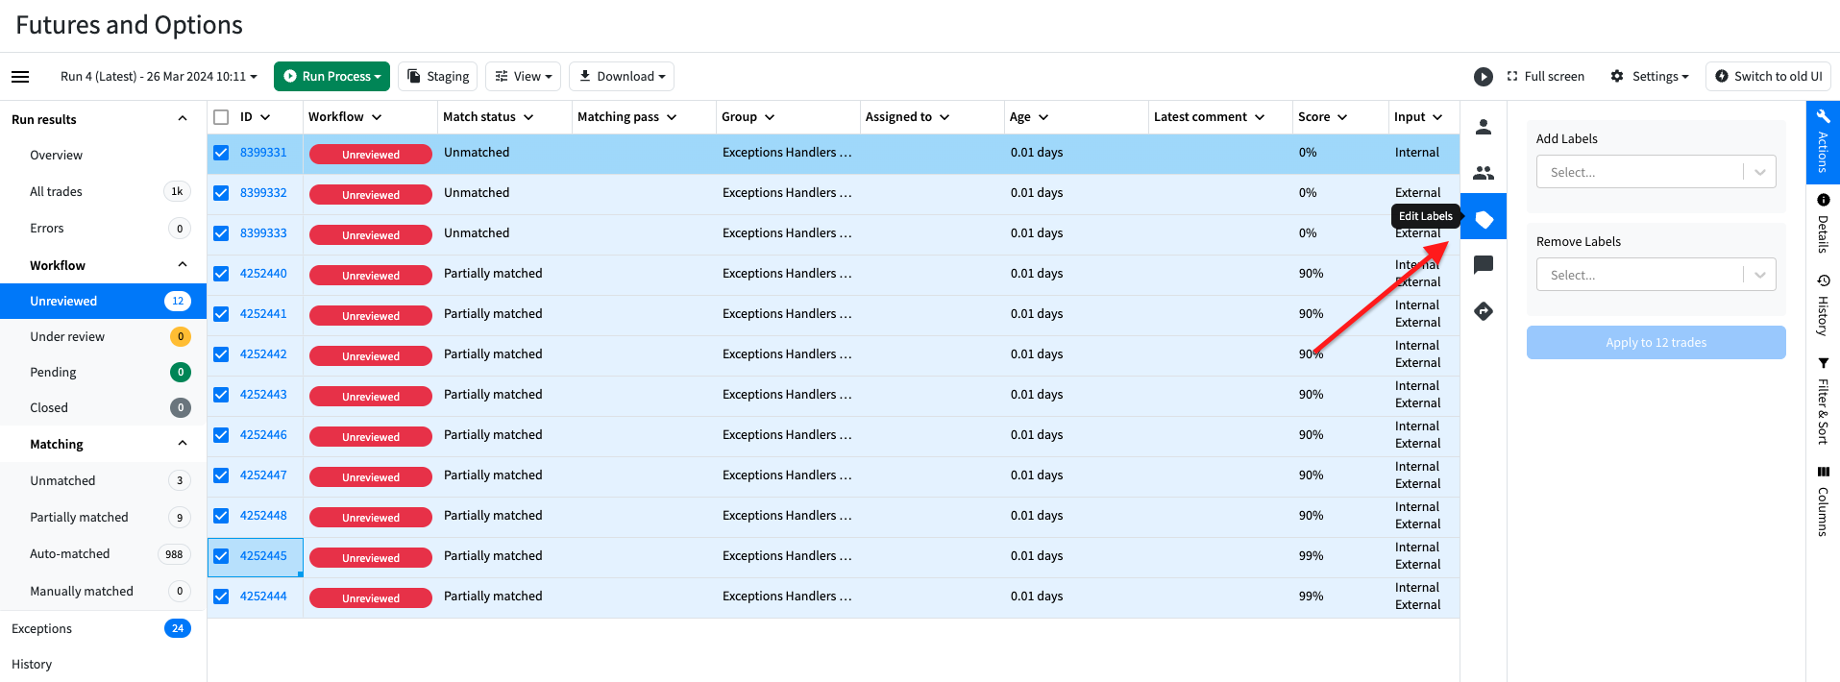The image size is (1840, 682).
Task: Click the Unreviewed badge for trade 4252447
Action: [x=371, y=476]
